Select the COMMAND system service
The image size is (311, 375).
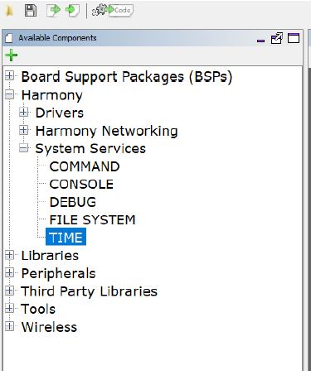point(85,166)
